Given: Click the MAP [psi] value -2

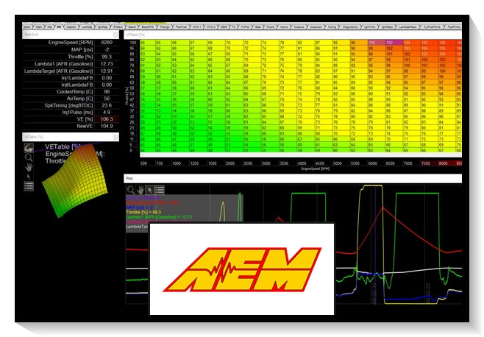Looking at the screenshot, I should click(x=107, y=50).
